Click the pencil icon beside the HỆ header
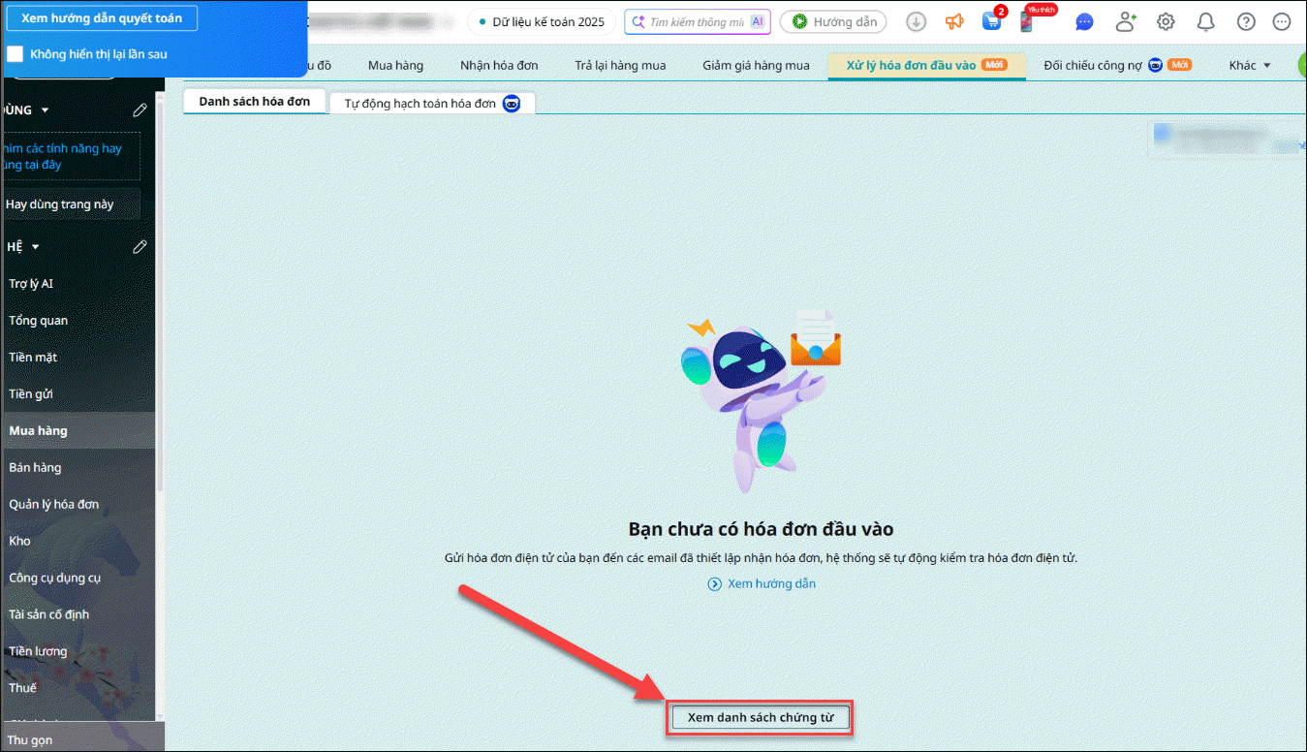Image resolution: width=1307 pixels, height=752 pixels. pyautogui.click(x=140, y=247)
